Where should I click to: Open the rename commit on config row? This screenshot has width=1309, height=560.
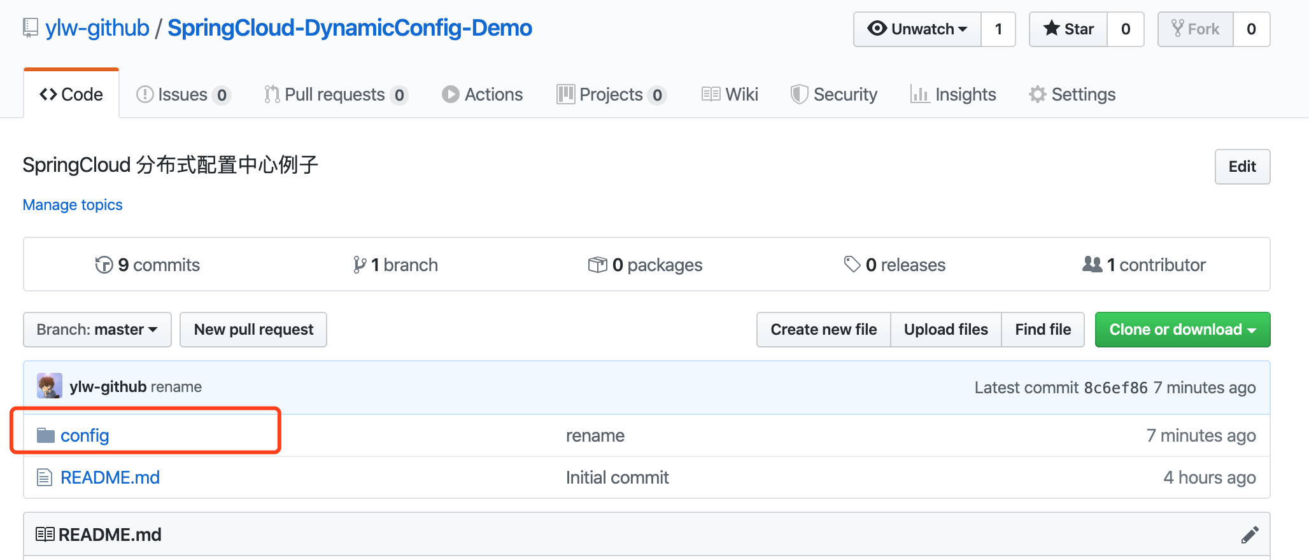[595, 435]
